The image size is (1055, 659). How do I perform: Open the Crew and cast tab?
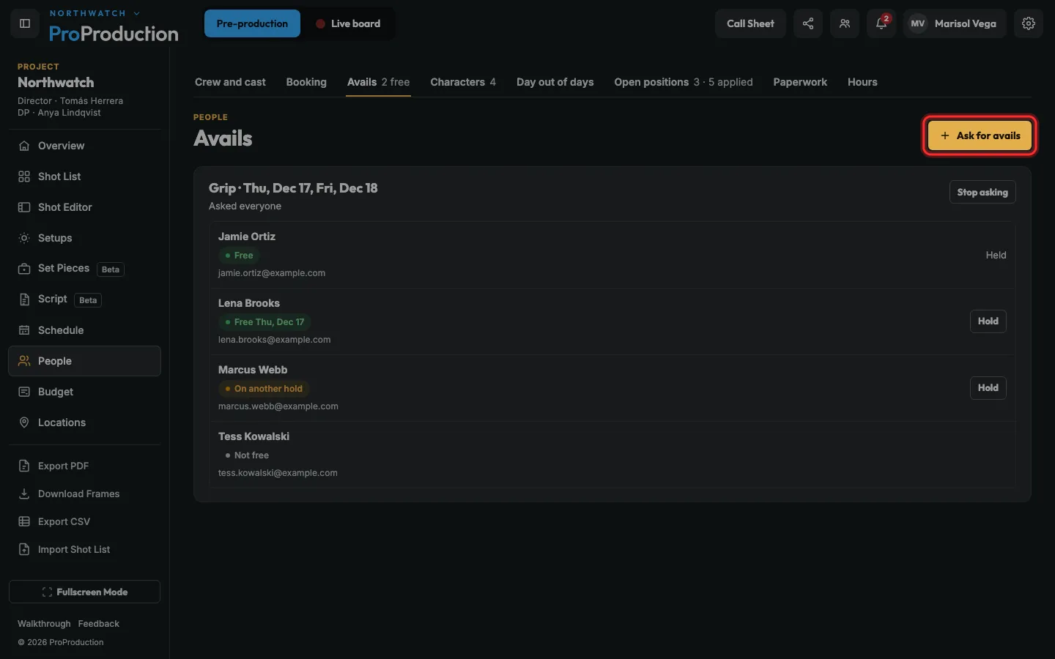pyautogui.click(x=230, y=82)
